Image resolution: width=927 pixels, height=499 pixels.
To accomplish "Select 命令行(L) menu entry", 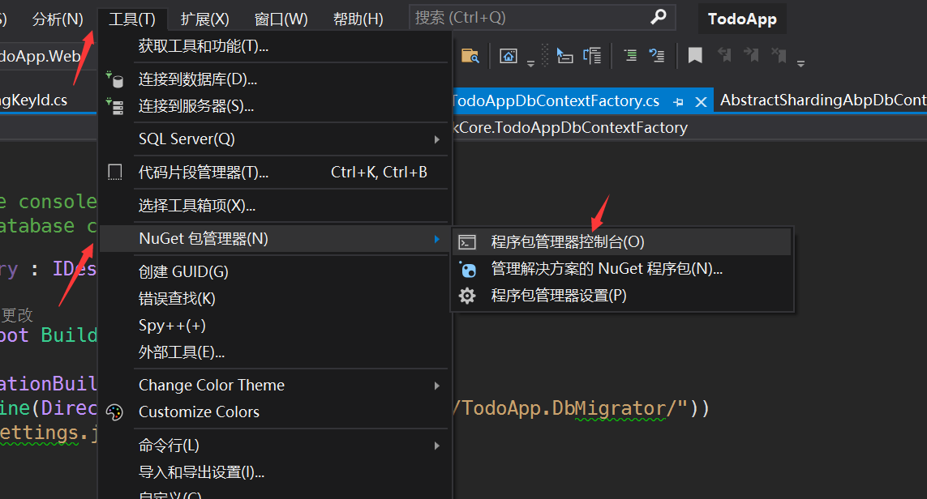I will point(274,446).
